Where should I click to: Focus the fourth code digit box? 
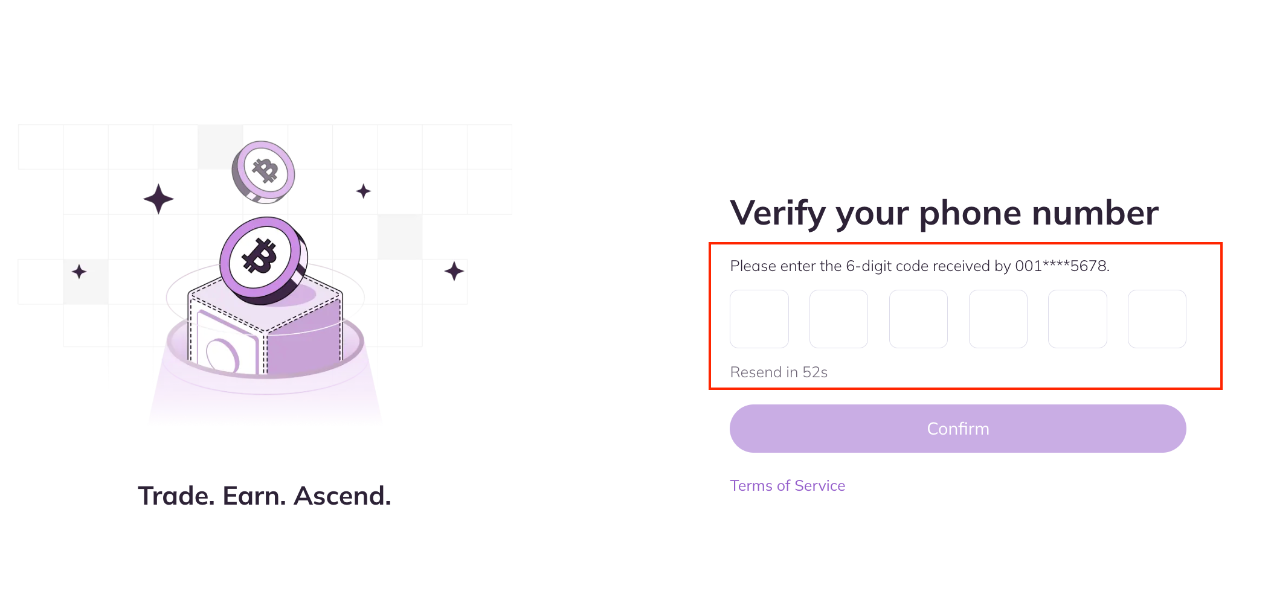(x=998, y=319)
